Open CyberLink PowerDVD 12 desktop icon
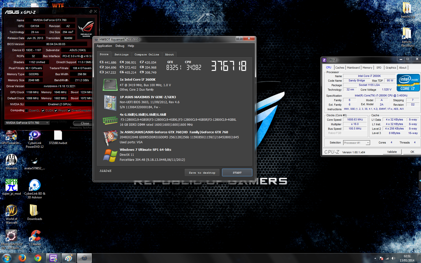The height and width of the screenshot is (263, 421). click(x=35, y=140)
